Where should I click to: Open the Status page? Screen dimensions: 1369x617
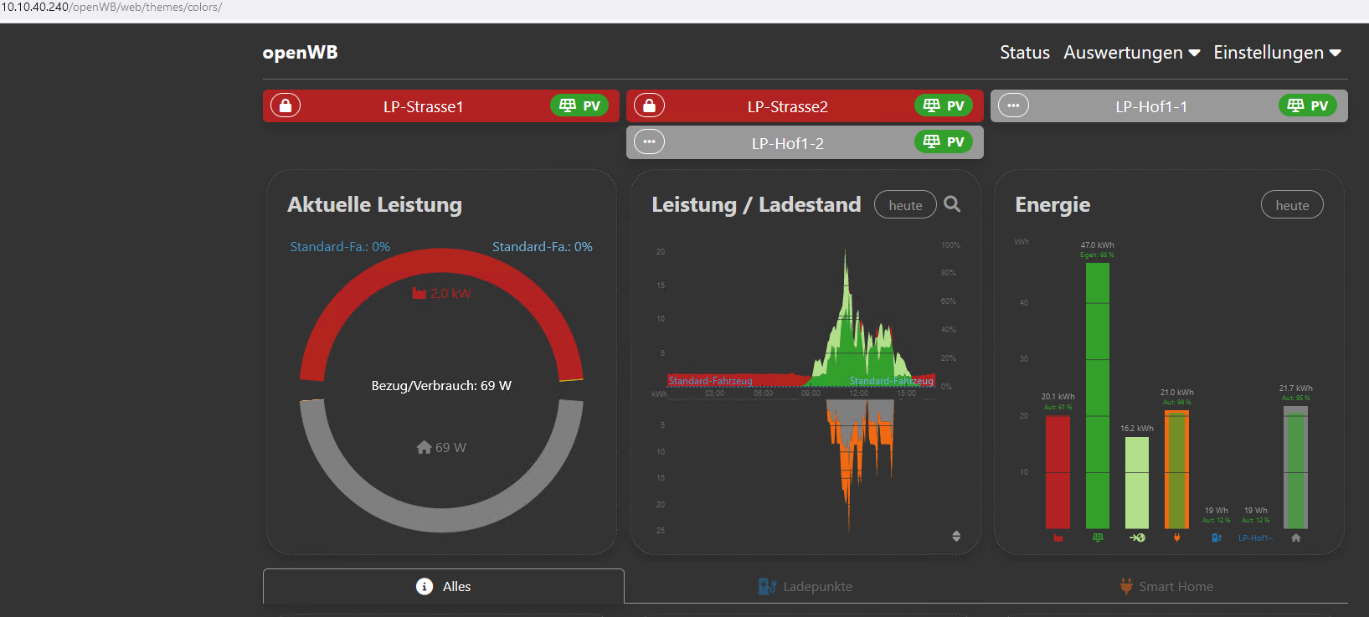click(1025, 52)
